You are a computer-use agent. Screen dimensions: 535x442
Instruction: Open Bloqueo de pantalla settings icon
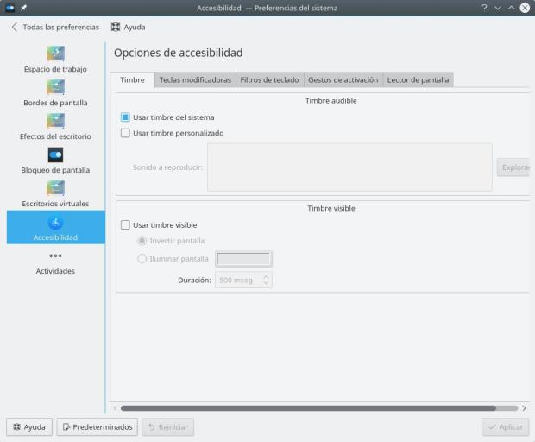coord(54,155)
